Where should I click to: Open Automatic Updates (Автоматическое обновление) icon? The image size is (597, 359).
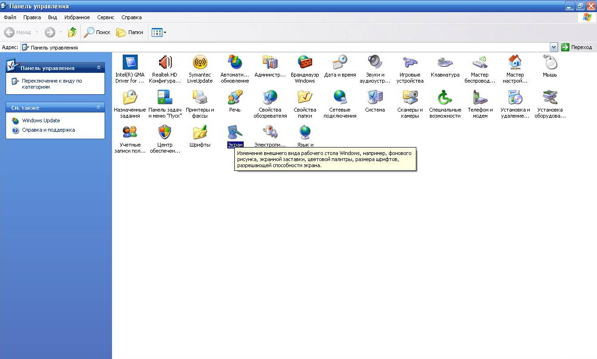(235, 62)
